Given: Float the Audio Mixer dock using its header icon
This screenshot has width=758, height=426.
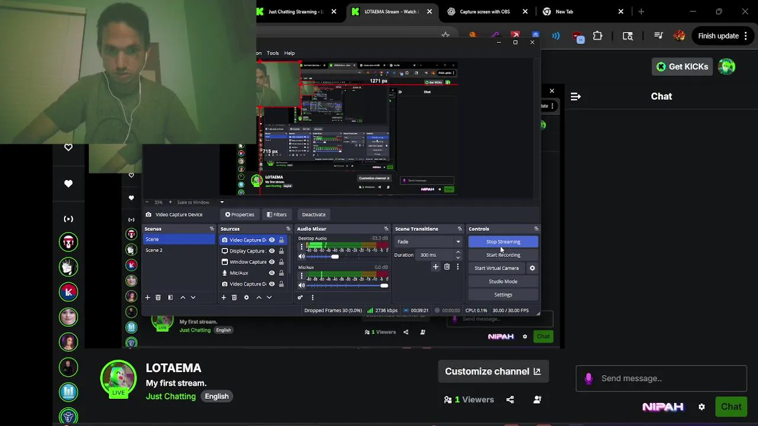Looking at the screenshot, I should (386, 229).
